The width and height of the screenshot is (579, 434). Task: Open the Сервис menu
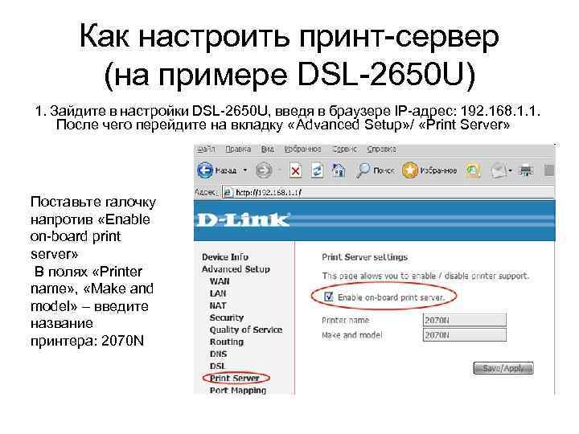click(345, 149)
